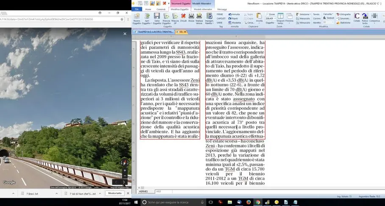Click the Incolla paste icon

pos(259,18)
